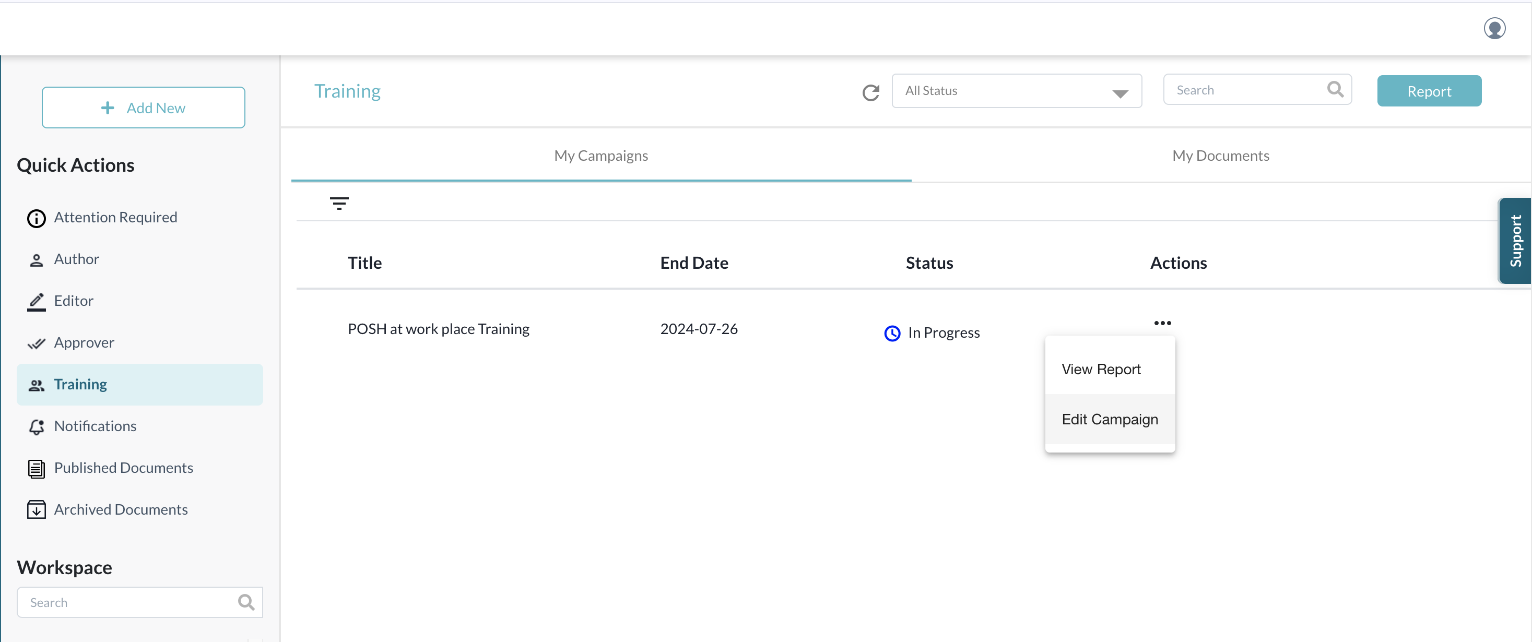Switch to the My Documents tab
This screenshot has width=1532, height=642.
pyautogui.click(x=1220, y=156)
